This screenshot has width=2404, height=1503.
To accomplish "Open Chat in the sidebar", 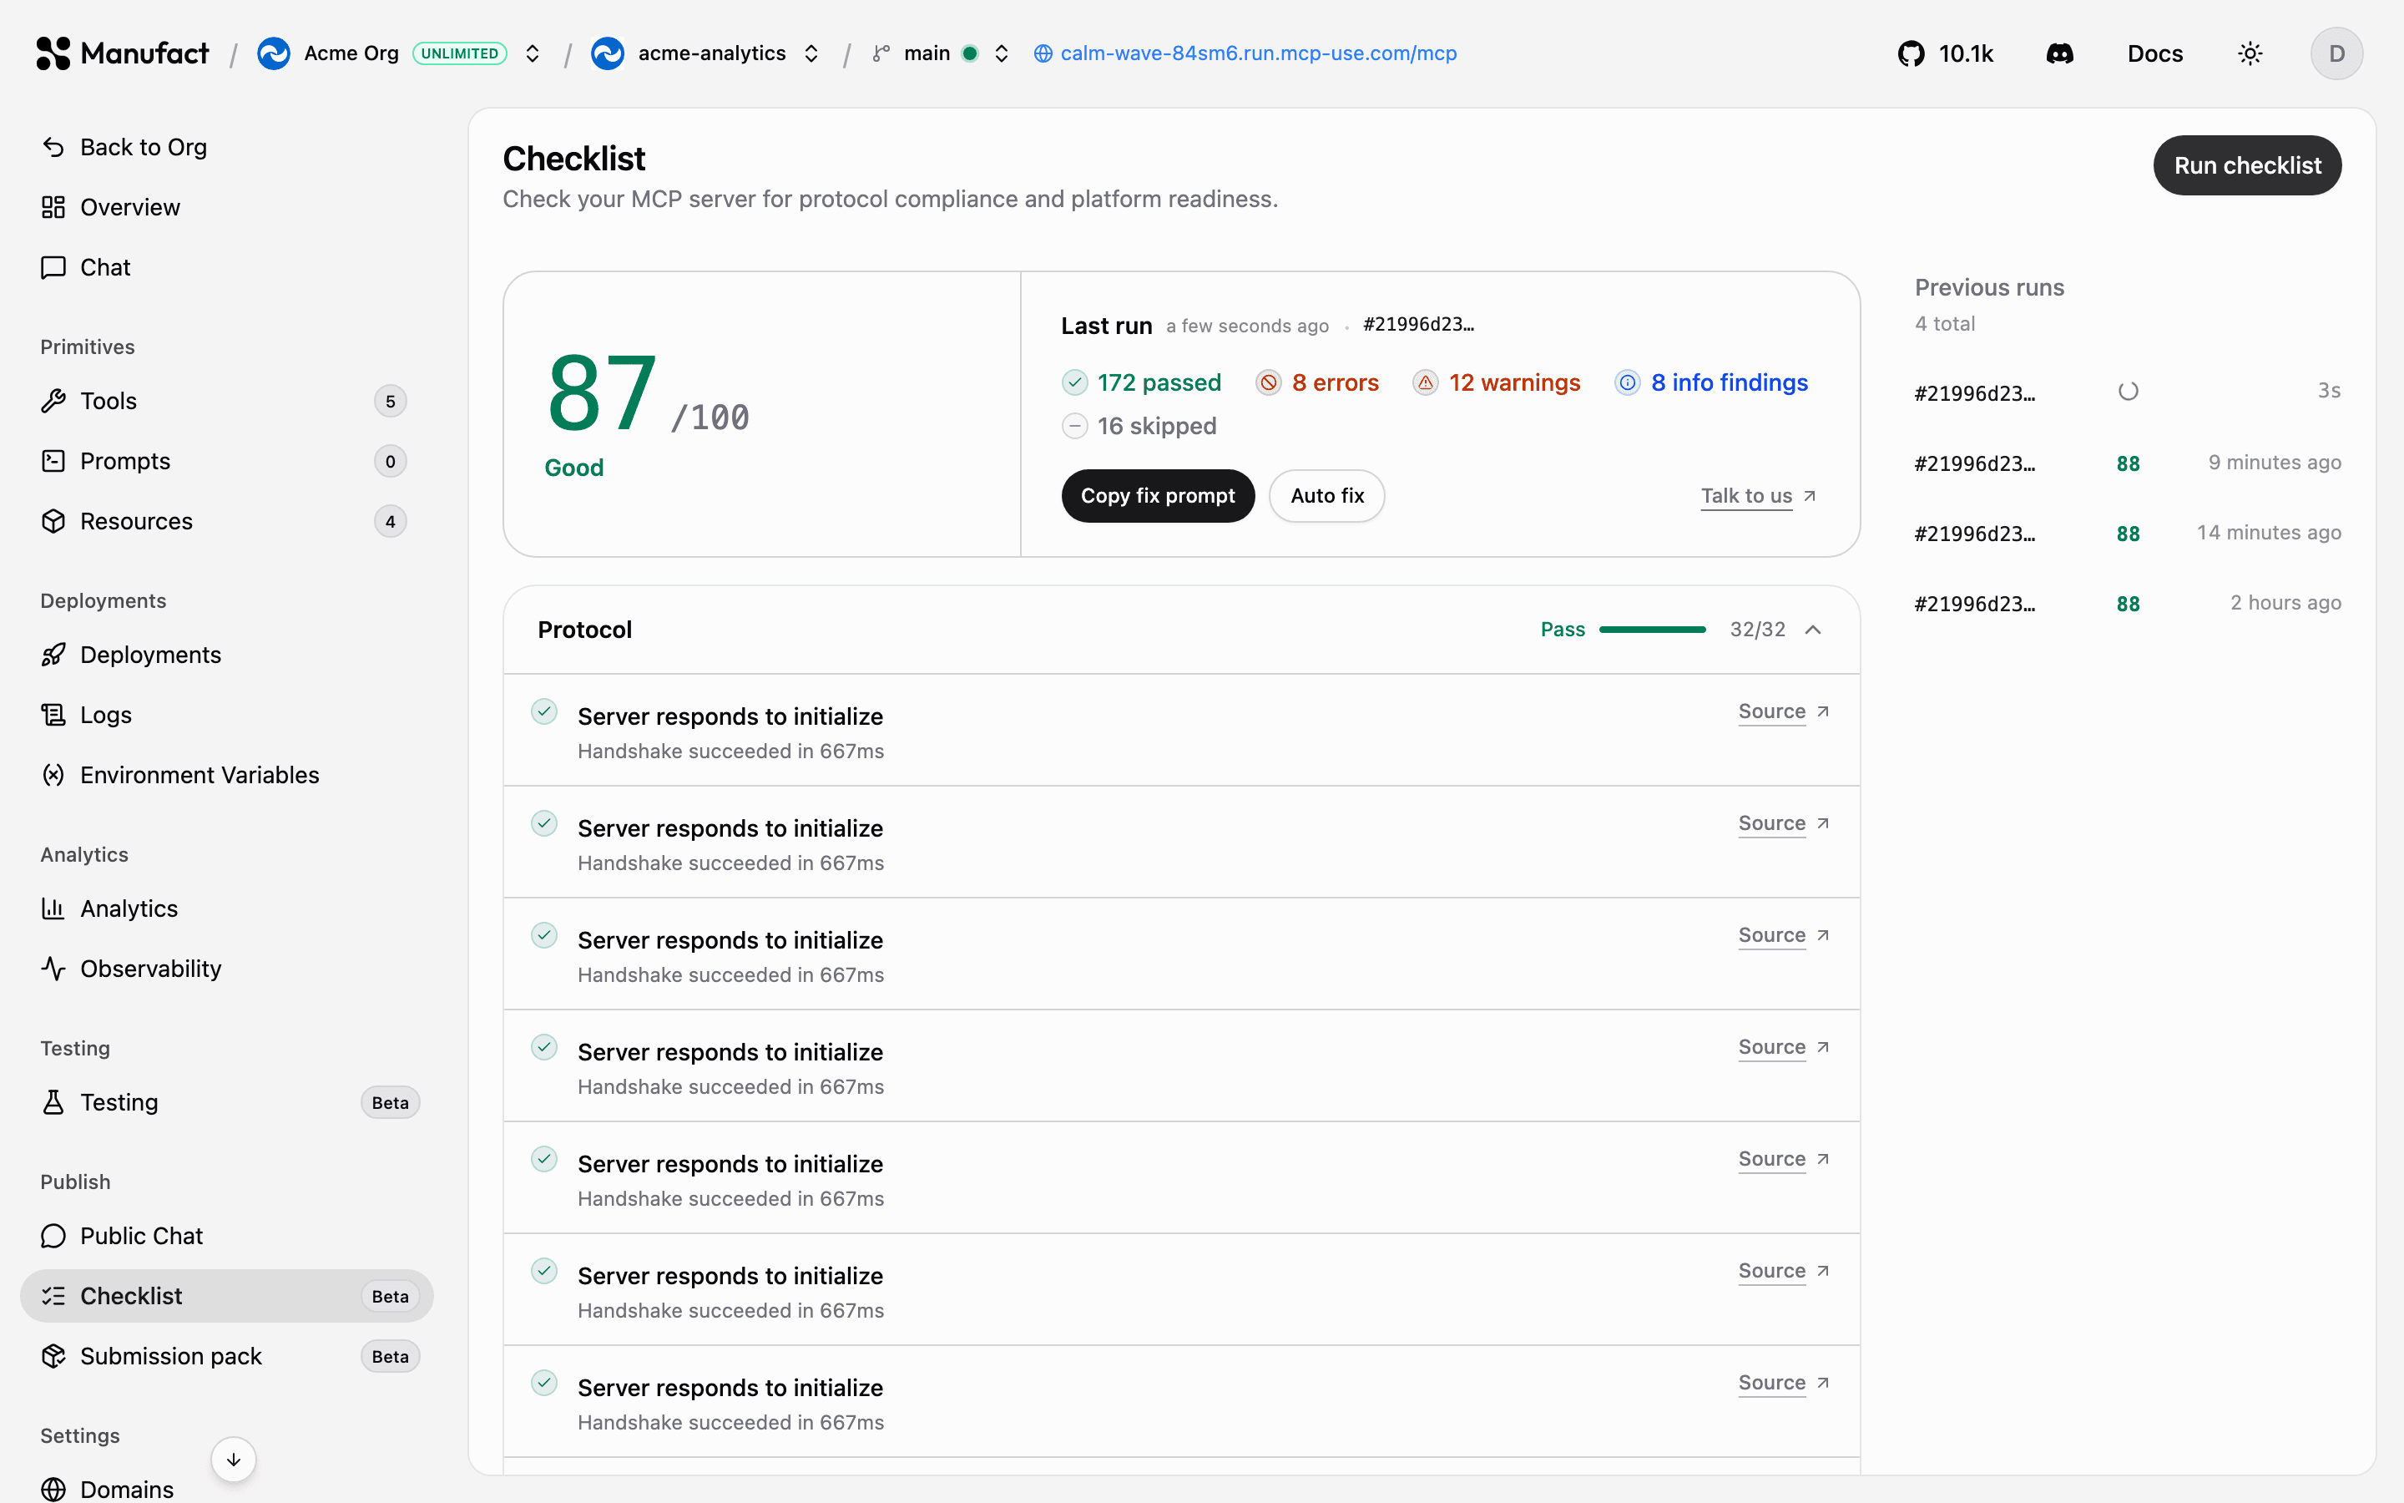I will (x=226, y=267).
